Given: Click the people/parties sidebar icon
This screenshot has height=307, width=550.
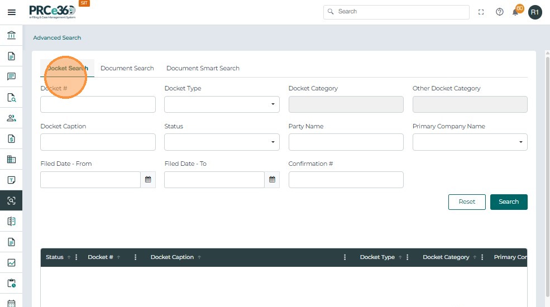Looking at the screenshot, I should pyautogui.click(x=11, y=118).
